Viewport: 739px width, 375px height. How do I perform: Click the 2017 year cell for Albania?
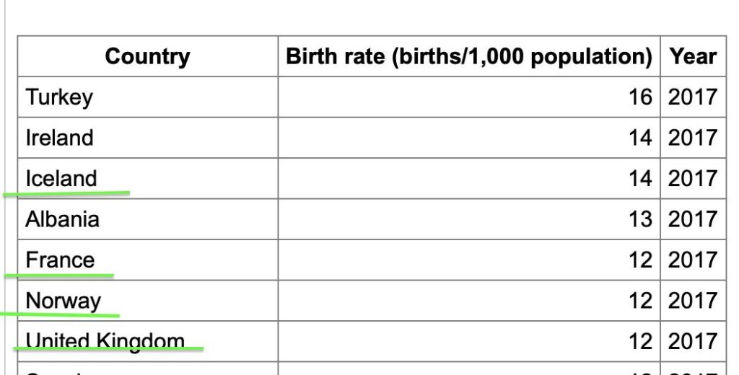point(694,219)
